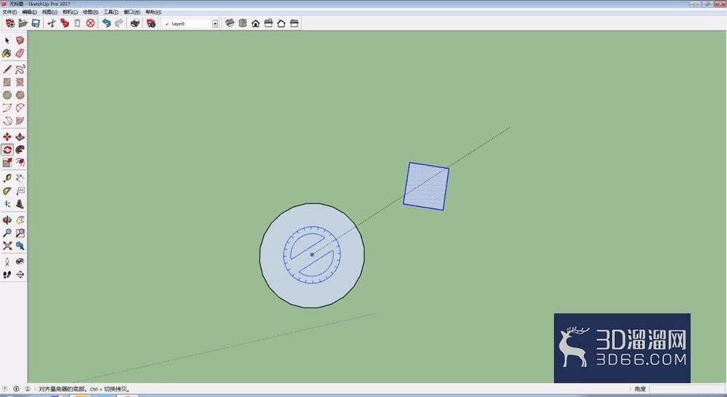The image size is (727, 397).
Task: Switch to Back view house icon
Action: (281, 23)
